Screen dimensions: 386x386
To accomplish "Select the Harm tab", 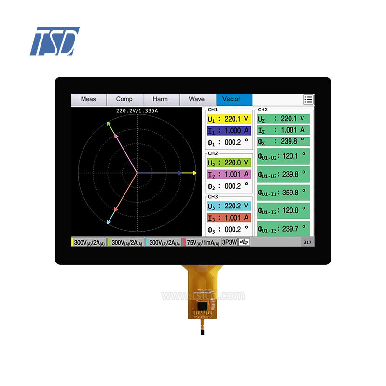I will (x=160, y=99).
